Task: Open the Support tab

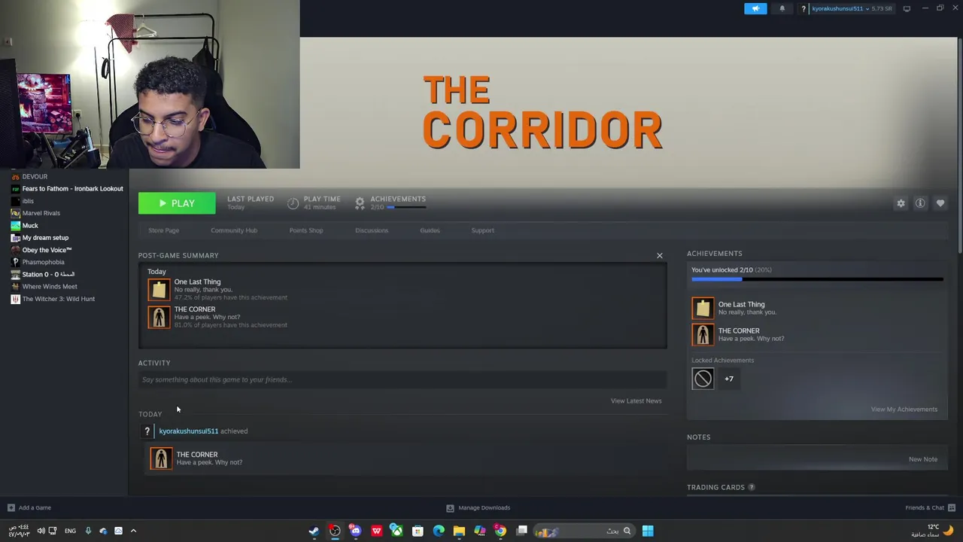Action: pyautogui.click(x=483, y=230)
